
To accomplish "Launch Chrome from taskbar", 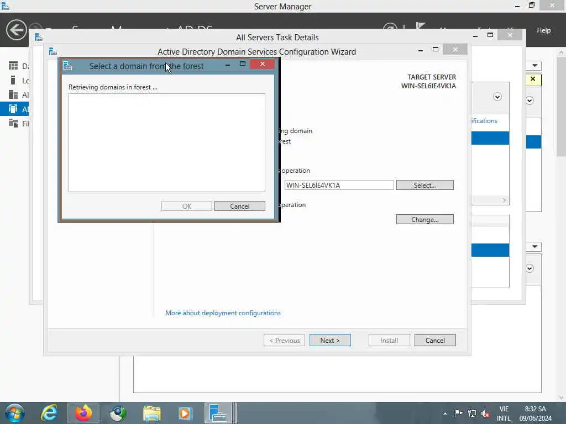I will 118,413.
